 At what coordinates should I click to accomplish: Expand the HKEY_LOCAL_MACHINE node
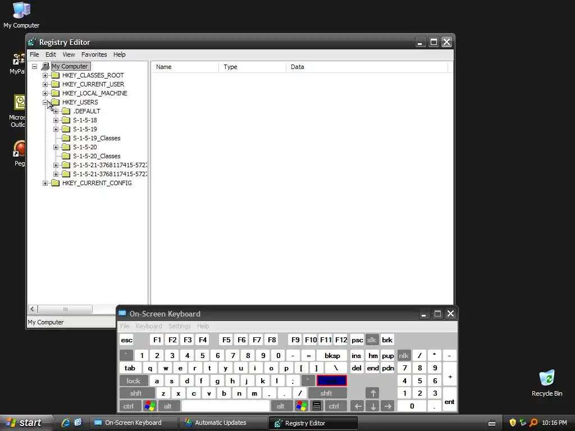45,94
